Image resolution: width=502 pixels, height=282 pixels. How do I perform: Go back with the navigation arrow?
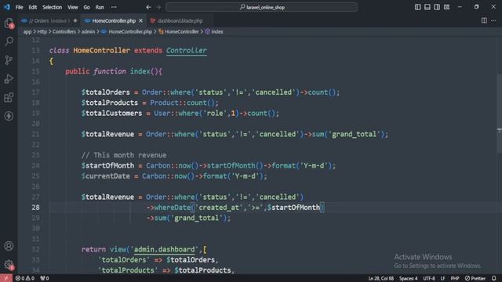click(148, 7)
